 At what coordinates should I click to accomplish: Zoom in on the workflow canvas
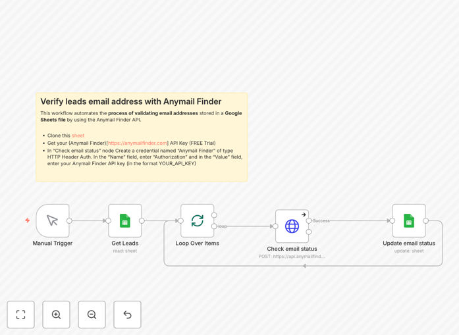(56, 315)
